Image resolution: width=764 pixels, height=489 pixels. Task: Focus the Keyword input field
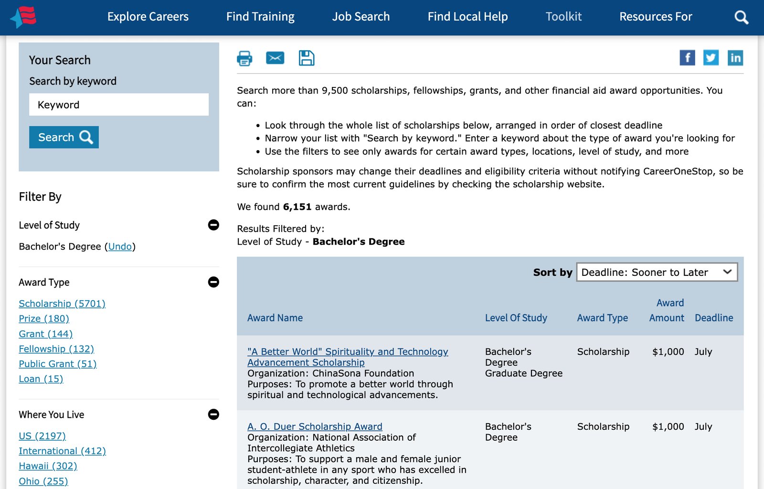coord(119,105)
